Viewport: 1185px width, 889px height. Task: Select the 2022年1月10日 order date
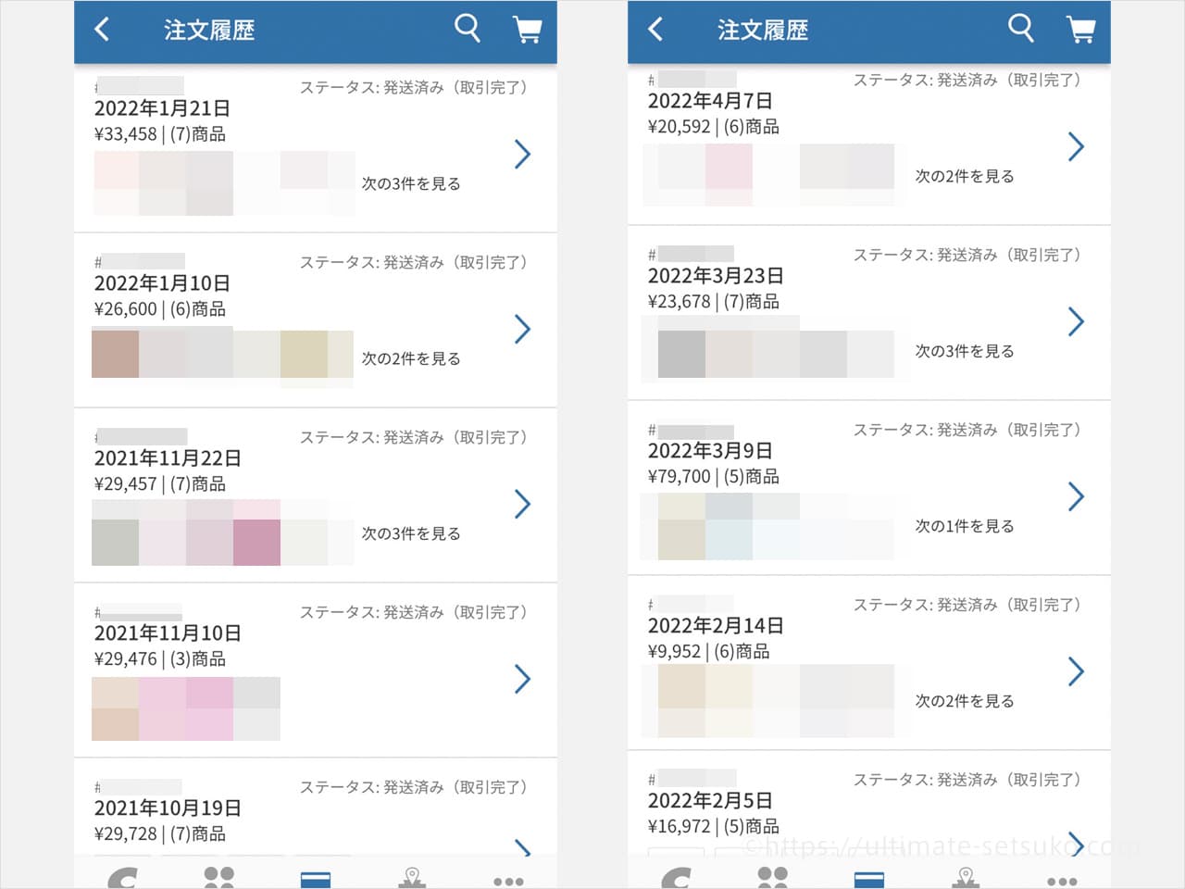tap(162, 283)
